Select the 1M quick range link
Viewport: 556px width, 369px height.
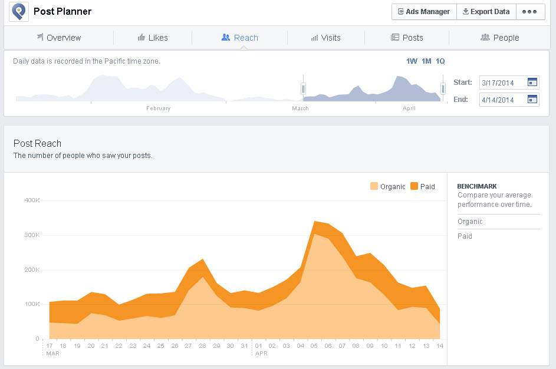click(426, 61)
